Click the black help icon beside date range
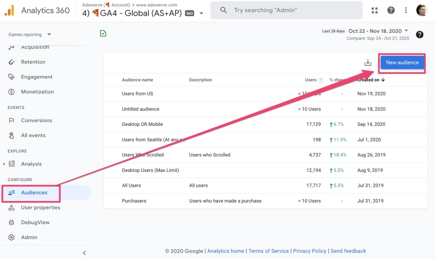The image size is (435, 259). tap(420, 34)
